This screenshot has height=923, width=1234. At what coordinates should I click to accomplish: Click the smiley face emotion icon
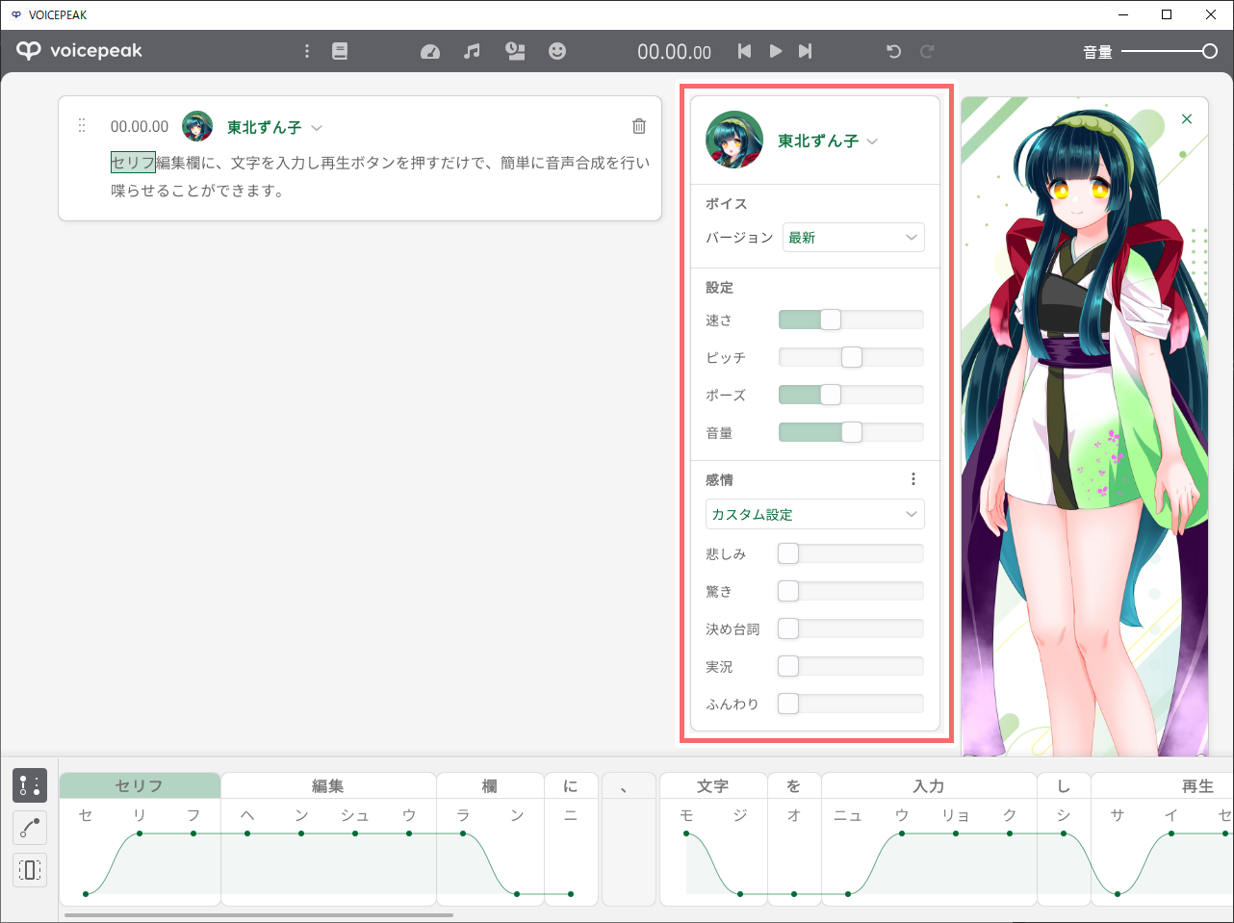click(x=557, y=51)
